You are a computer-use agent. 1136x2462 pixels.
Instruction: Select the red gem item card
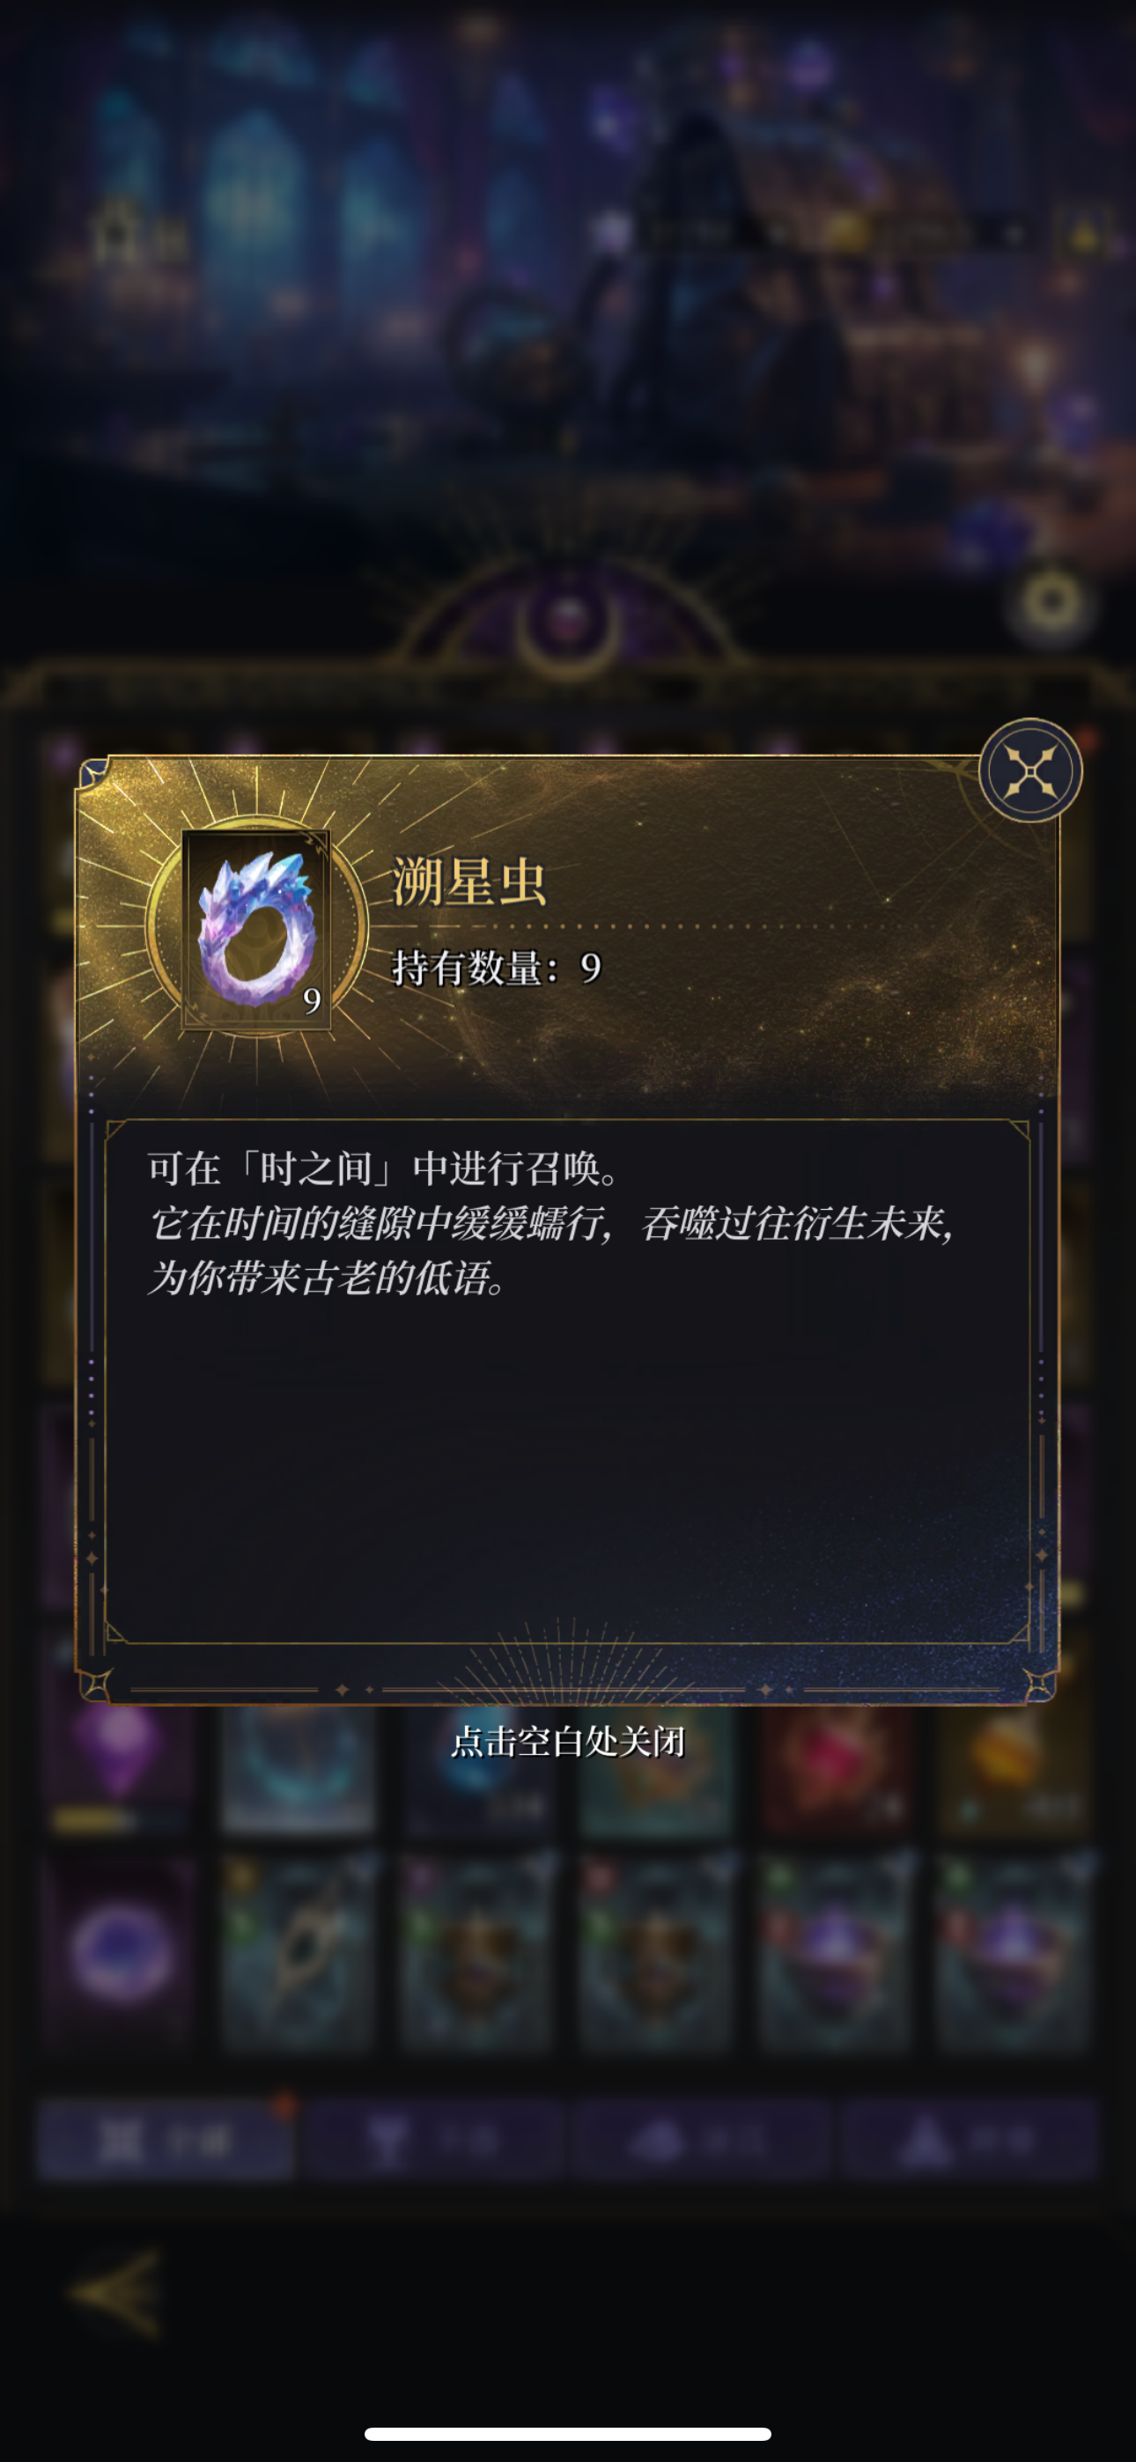point(835,1770)
